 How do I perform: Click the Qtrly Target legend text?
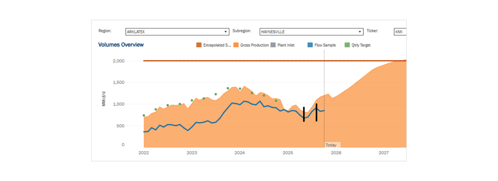361,45
